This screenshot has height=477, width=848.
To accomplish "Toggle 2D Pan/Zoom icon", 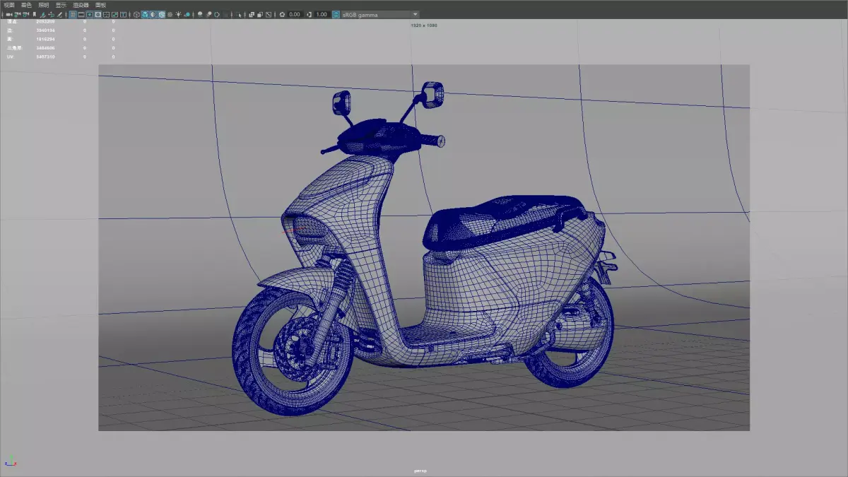I will point(51,14).
